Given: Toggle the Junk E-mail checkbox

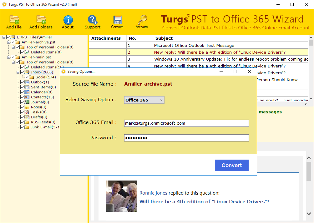Looking at the screenshot, I should (x=23, y=127).
